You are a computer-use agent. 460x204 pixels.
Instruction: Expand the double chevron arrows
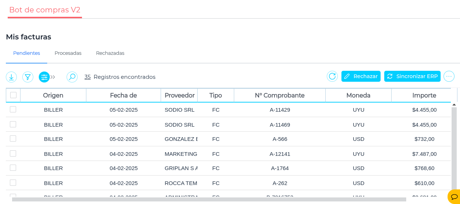(x=53, y=77)
